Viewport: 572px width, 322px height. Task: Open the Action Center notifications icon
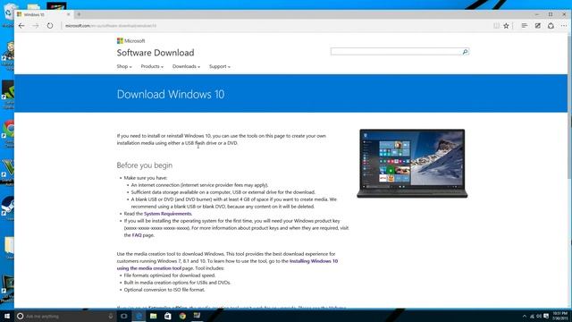click(x=546, y=316)
